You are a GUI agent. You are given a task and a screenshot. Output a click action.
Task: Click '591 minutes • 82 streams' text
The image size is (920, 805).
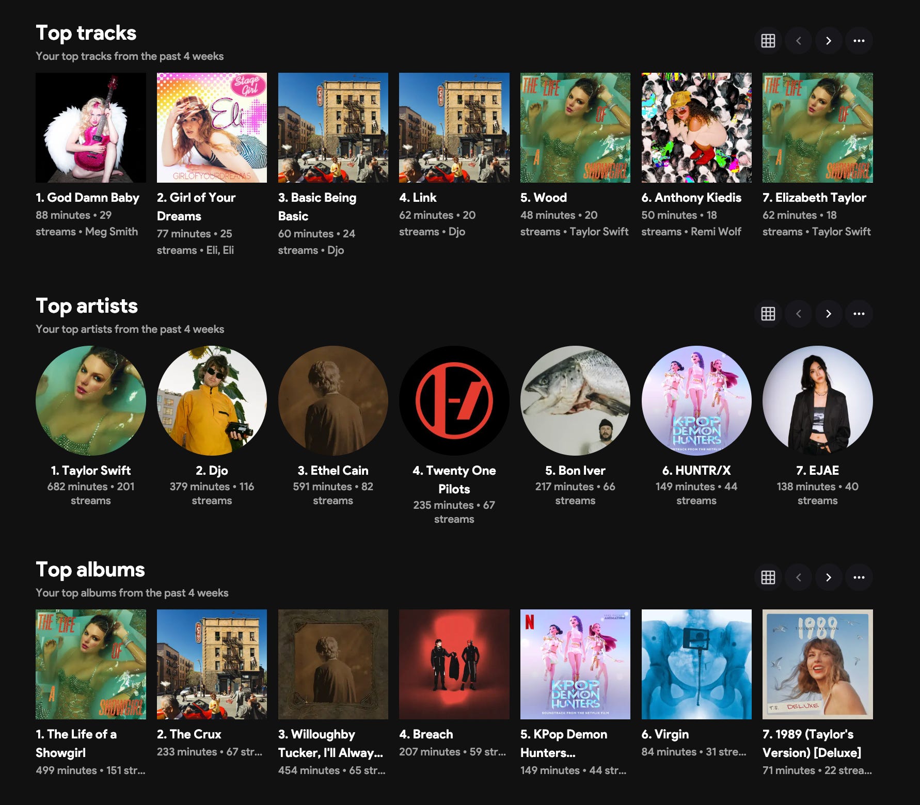333,494
